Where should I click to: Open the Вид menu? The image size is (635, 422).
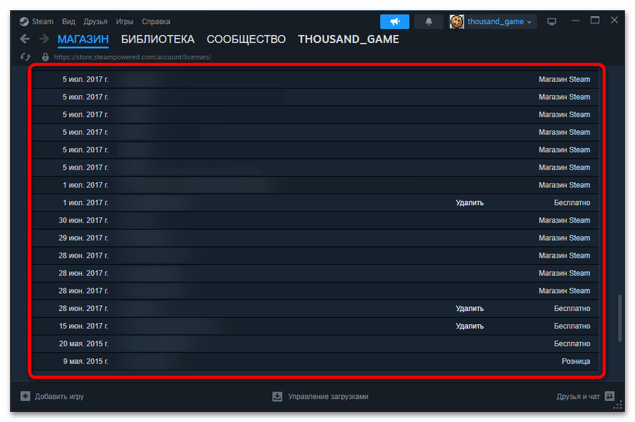(x=69, y=22)
